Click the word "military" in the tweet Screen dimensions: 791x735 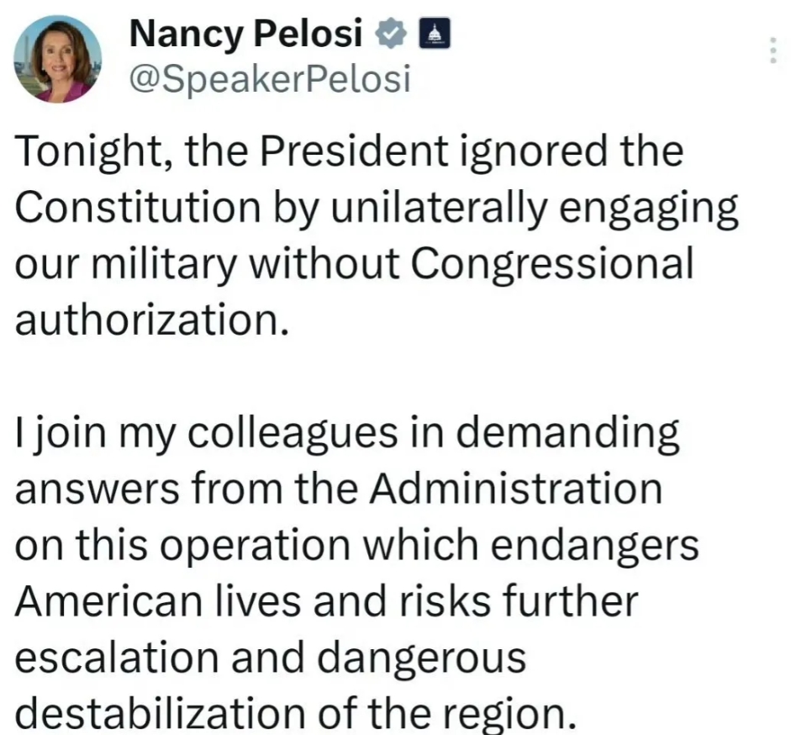point(165,266)
